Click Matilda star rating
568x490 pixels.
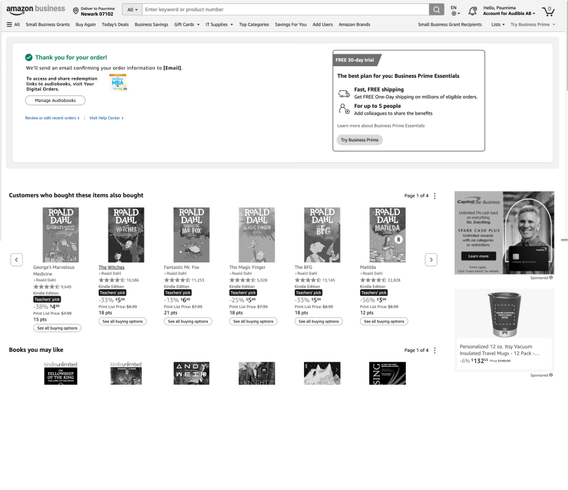click(373, 281)
